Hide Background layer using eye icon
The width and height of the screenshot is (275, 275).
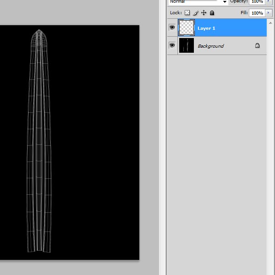click(172, 45)
